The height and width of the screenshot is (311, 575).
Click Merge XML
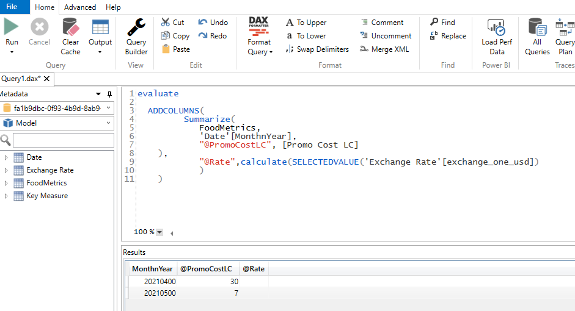click(x=384, y=49)
